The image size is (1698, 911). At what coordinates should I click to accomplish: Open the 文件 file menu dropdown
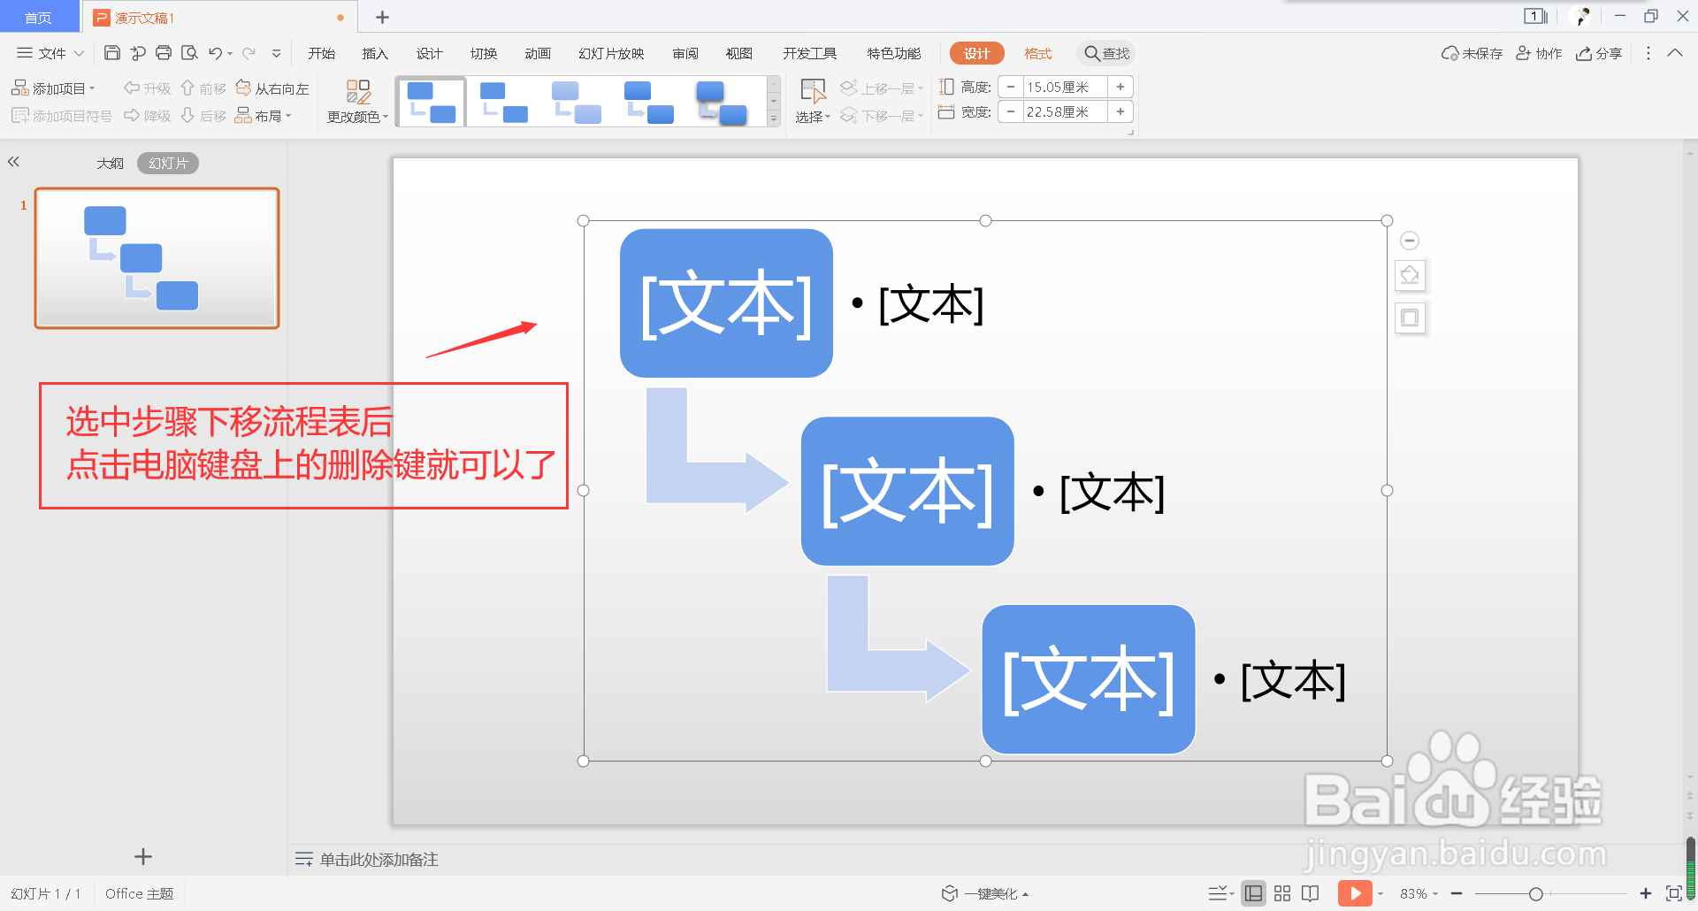(50, 52)
